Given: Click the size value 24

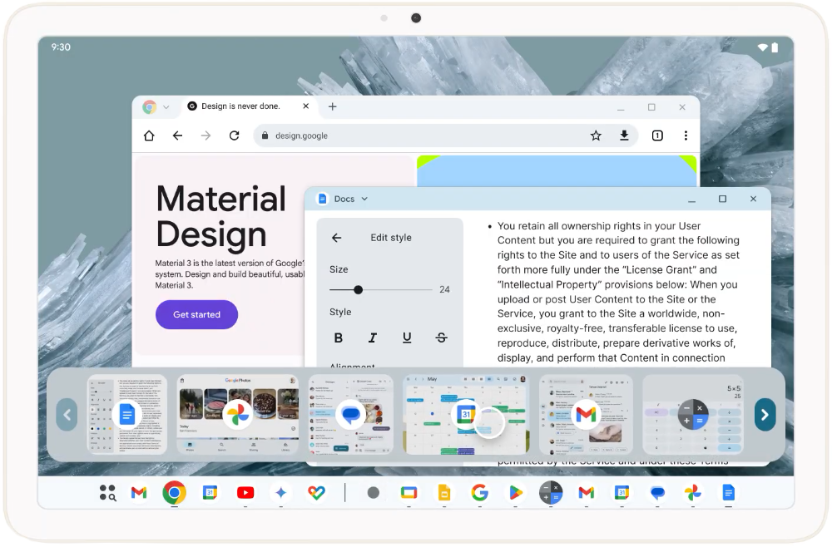Looking at the screenshot, I should point(444,289).
